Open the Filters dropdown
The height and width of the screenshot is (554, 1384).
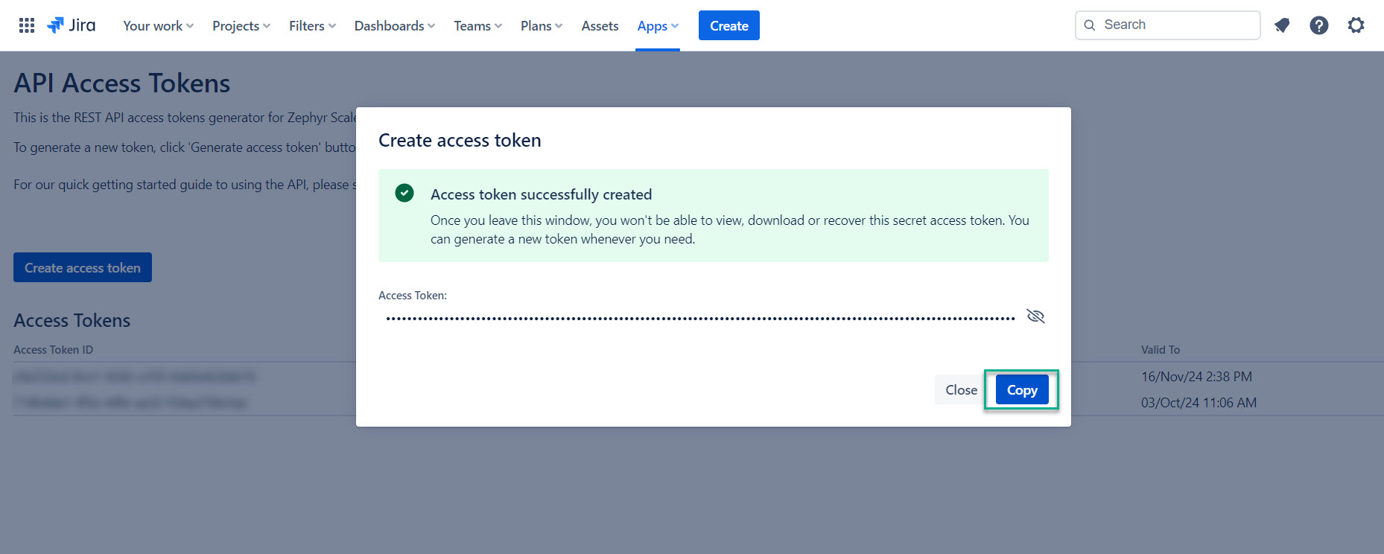click(312, 26)
